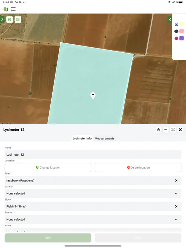Open the Variety dropdown
Image resolution: width=186 pixels, height=248 pixels.
(x=93, y=193)
